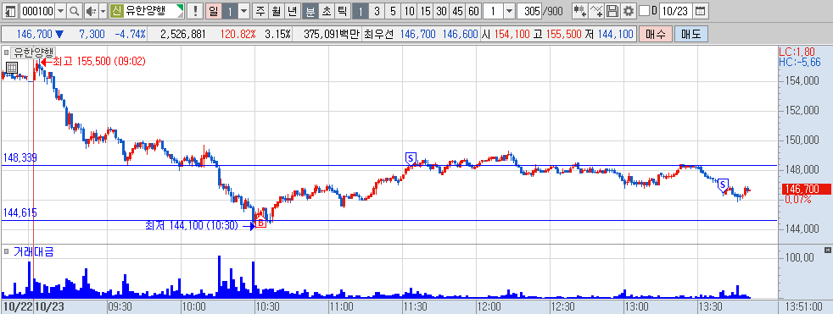Select the 30 minute interval button

[441, 11]
